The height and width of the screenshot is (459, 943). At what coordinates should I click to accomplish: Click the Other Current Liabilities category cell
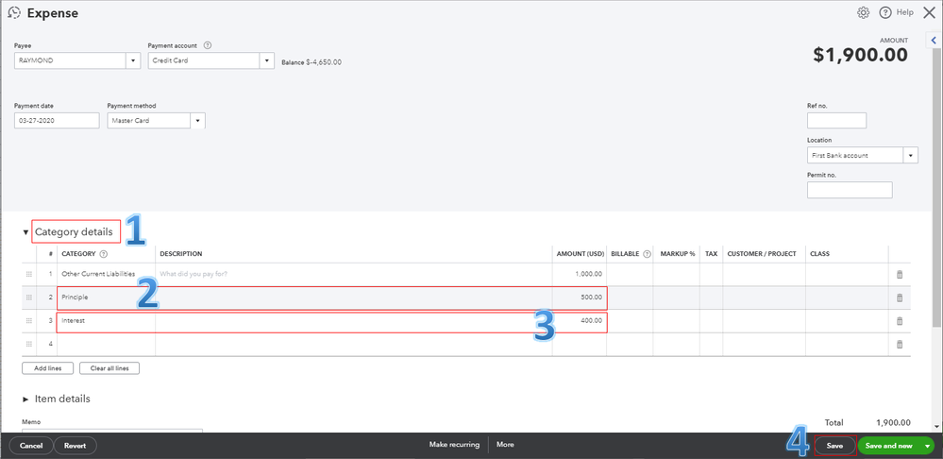(107, 274)
